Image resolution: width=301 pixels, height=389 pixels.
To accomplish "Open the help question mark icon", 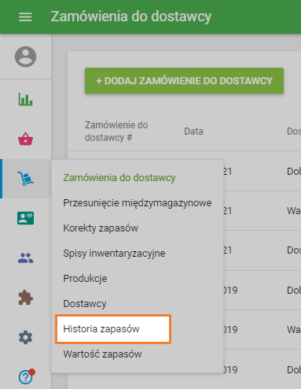I will (x=26, y=376).
